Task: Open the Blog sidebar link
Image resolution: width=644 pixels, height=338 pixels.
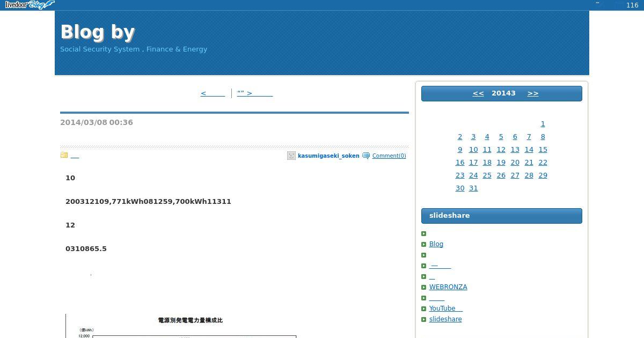Action: point(436,244)
